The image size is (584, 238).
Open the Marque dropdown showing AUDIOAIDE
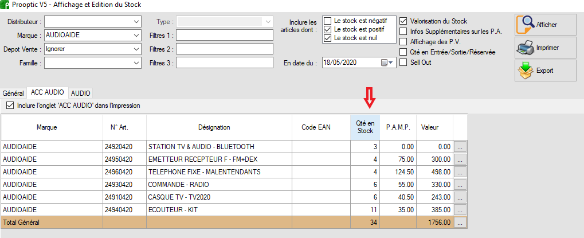pos(136,36)
